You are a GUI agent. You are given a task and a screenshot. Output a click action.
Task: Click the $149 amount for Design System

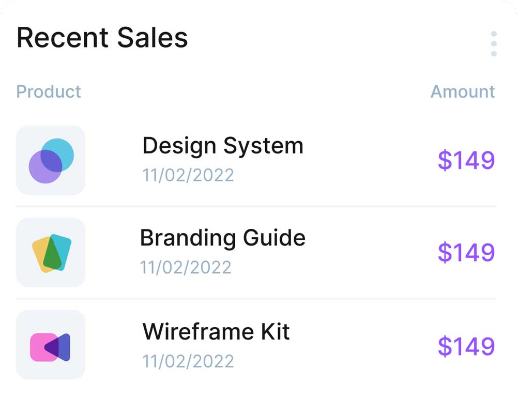coord(466,160)
